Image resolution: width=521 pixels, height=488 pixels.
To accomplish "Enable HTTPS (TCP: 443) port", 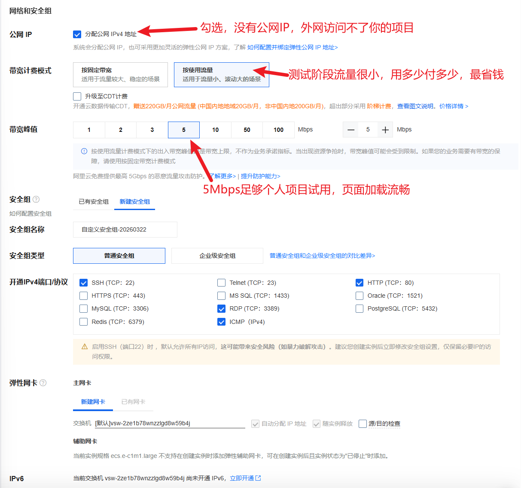I will (x=83, y=296).
